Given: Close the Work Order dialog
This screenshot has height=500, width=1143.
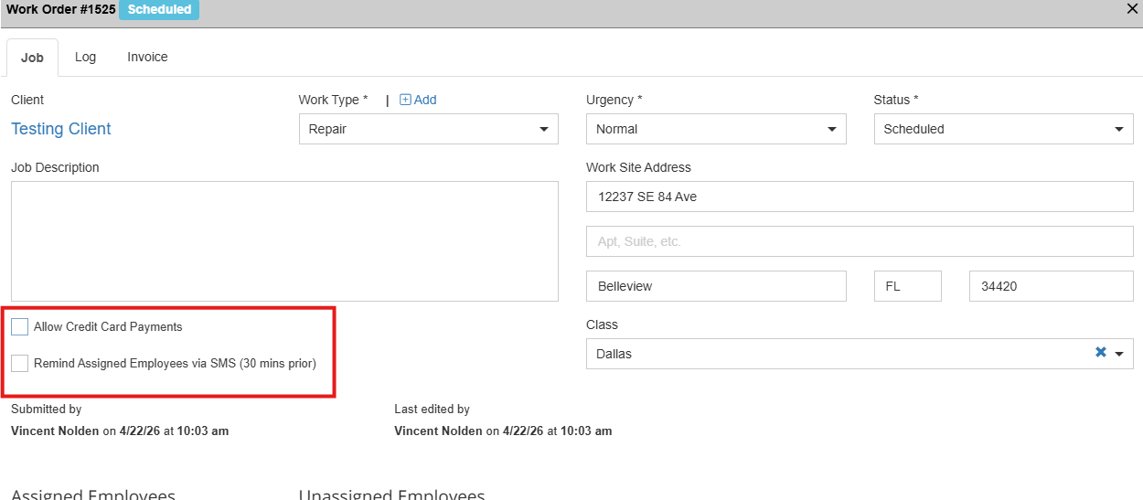Looking at the screenshot, I should [x=1131, y=8].
